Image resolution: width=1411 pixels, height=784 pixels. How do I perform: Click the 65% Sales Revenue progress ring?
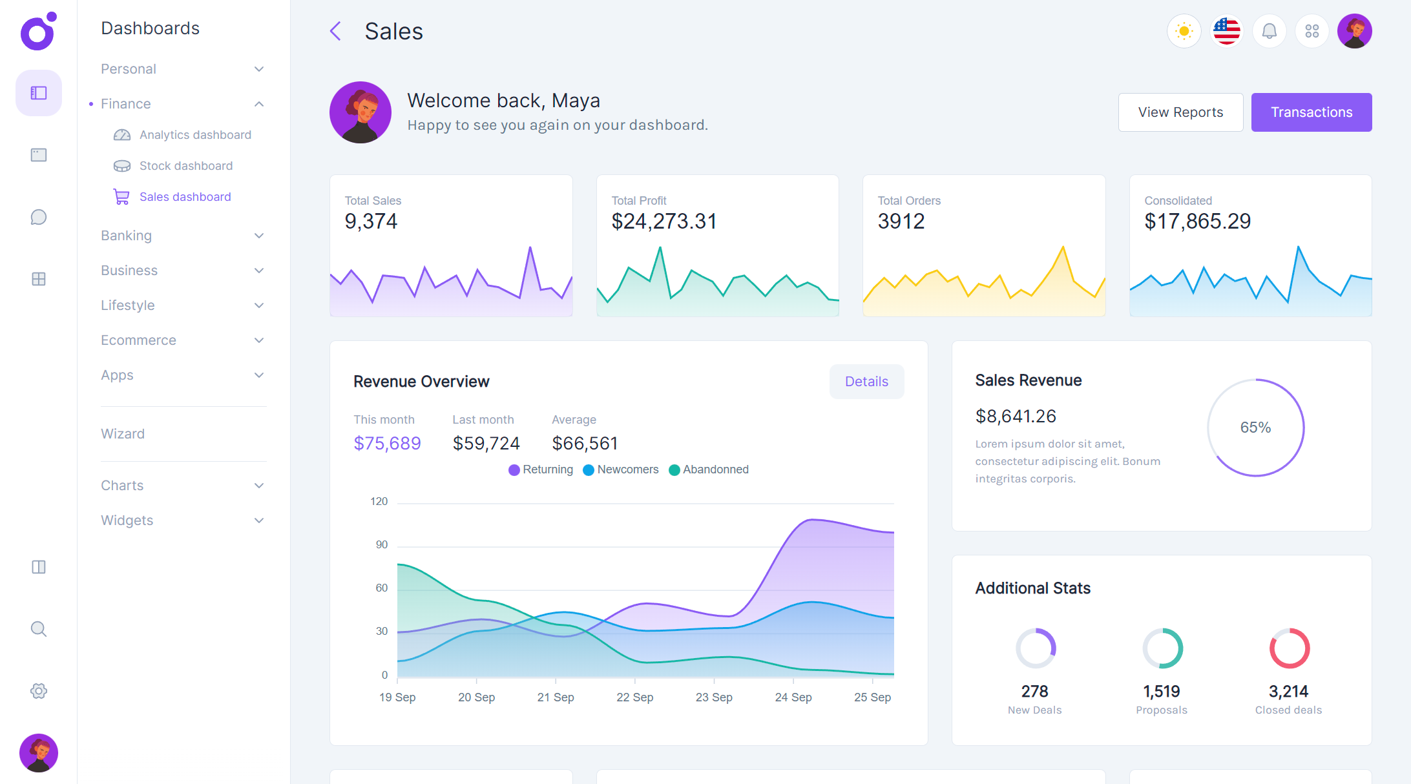coord(1255,428)
